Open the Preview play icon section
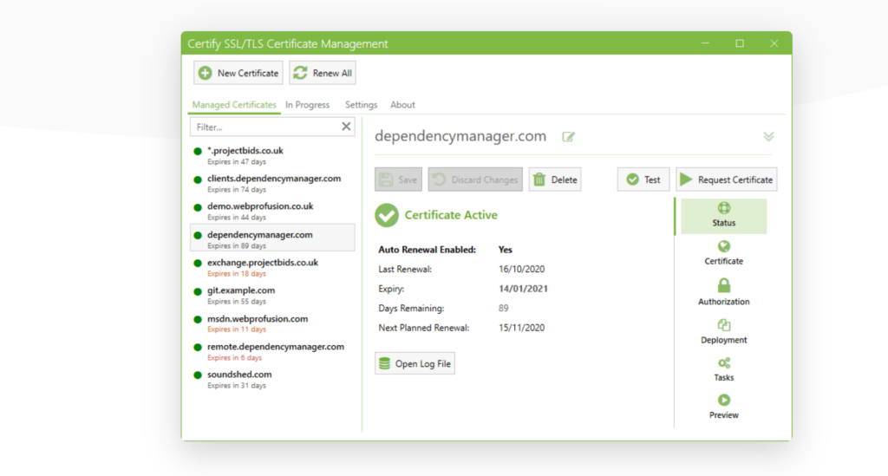 point(723,401)
